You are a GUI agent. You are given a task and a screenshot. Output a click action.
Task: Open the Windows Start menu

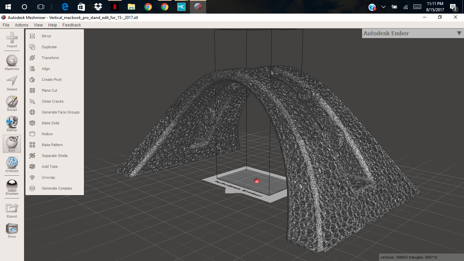pyautogui.click(x=8, y=7)
